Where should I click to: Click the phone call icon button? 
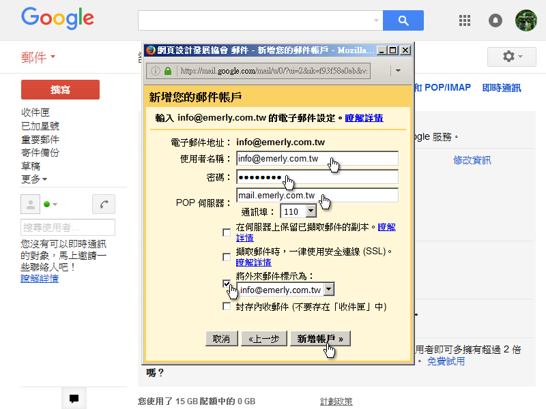(104, 204)
